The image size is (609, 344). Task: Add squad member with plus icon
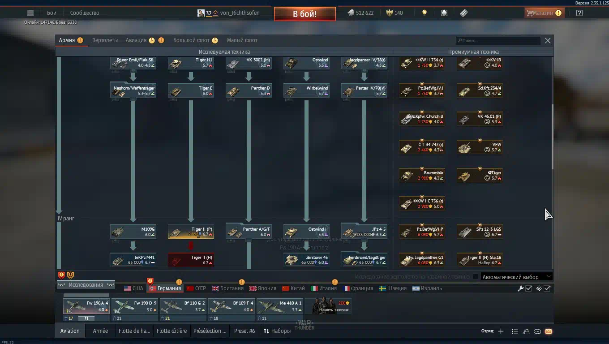pos(501,331)
